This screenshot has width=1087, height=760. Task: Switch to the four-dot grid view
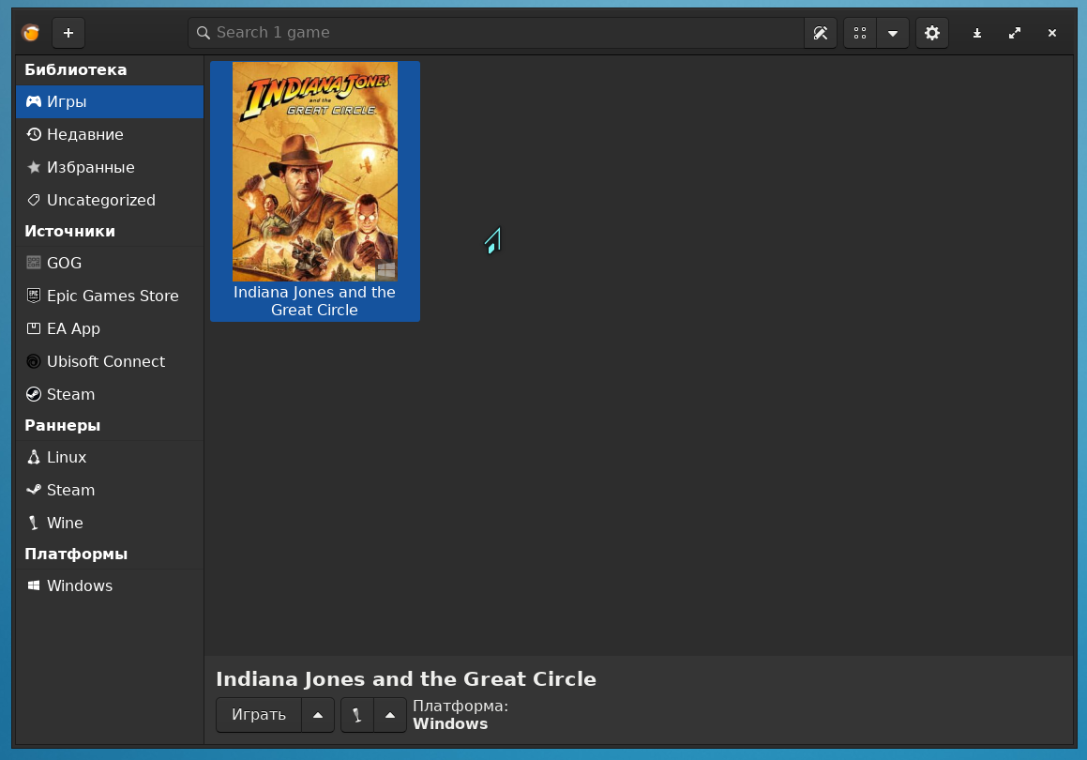(x=860, y=33)
